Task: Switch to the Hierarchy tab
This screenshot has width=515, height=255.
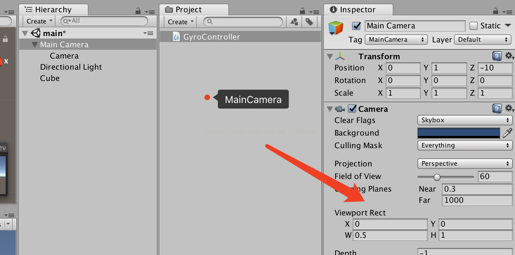Action: pos(53,9)
